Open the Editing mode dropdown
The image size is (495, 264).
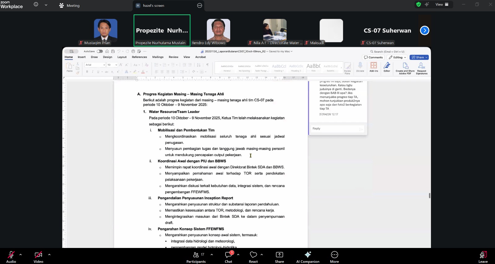[398, 57]
